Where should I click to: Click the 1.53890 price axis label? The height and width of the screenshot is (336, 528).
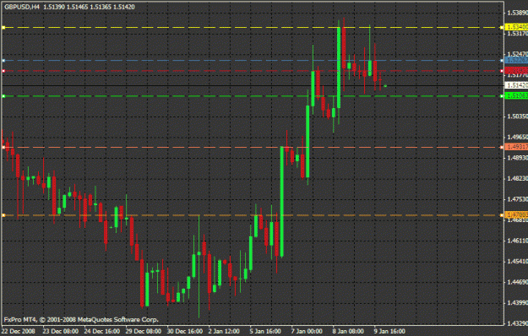pyautogui.click(x=517, y=13)
